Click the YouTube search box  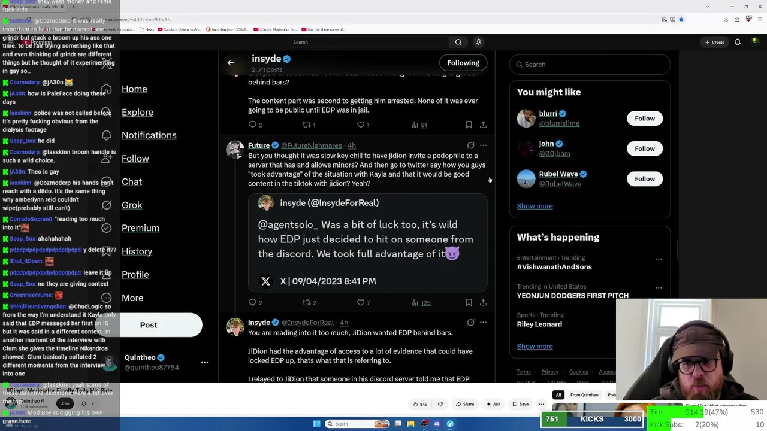[x=369, y=42]
